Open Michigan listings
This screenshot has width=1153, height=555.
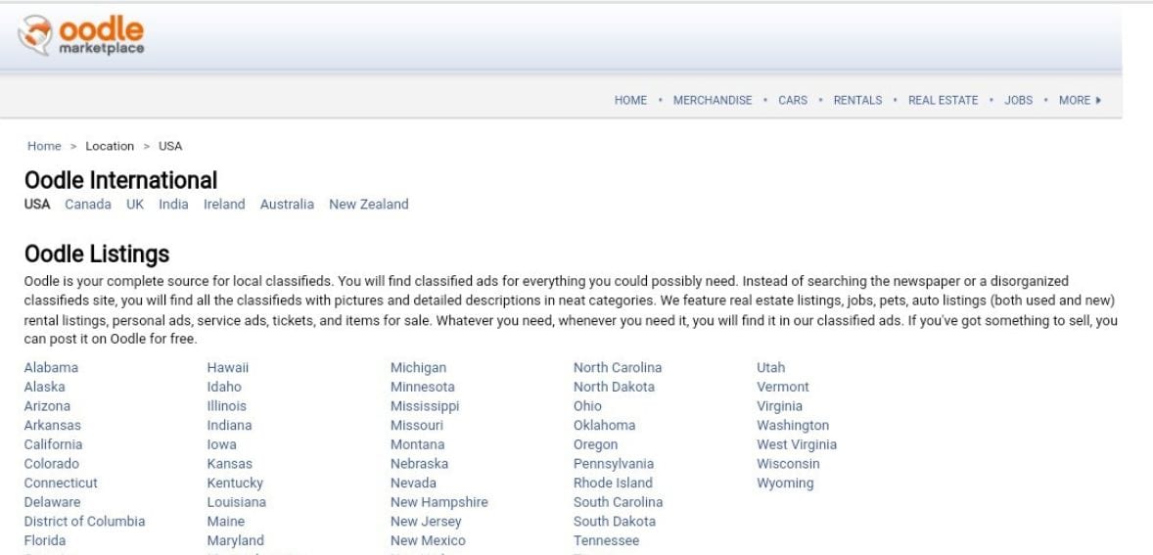click(x=418, y=367)
